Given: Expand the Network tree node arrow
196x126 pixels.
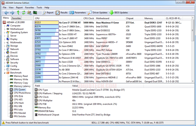Looking at the screenshot, I should (5, 49).
